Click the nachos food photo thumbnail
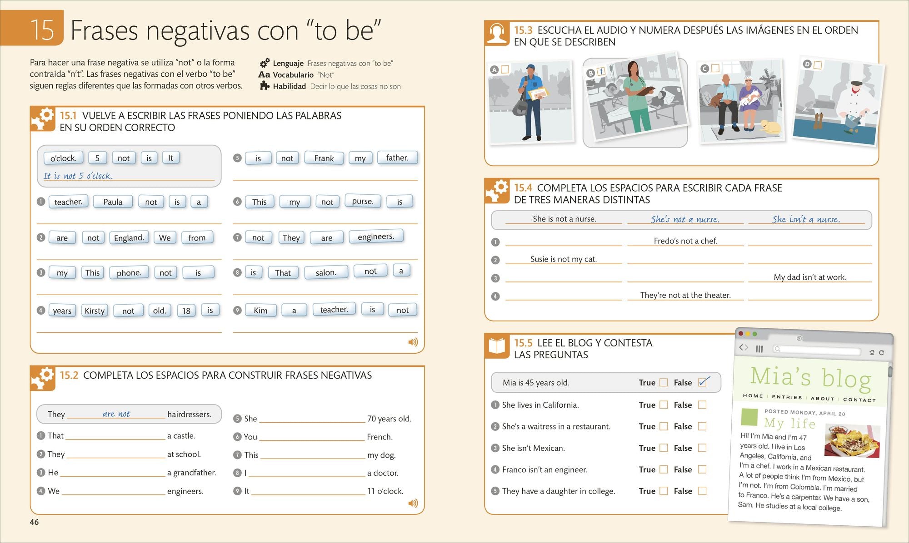909x543 pixels. tap(852, 440)
